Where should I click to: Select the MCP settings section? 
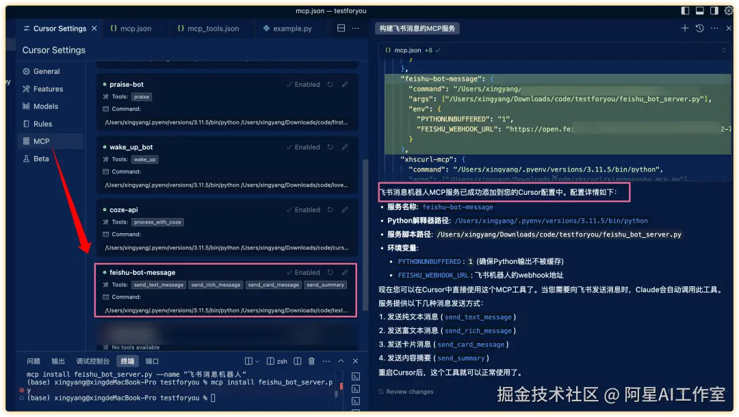click(51, 141)
